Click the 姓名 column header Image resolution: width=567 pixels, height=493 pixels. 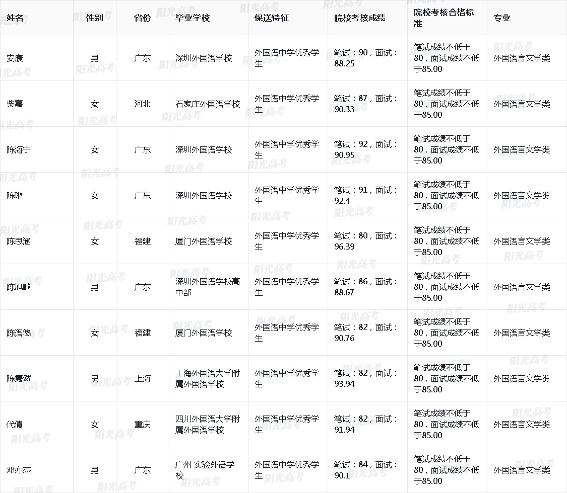coord(15,18)
